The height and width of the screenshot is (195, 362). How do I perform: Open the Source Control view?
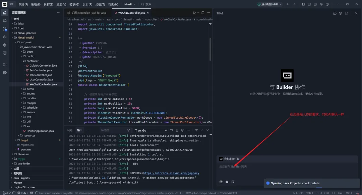coord(5,29)
